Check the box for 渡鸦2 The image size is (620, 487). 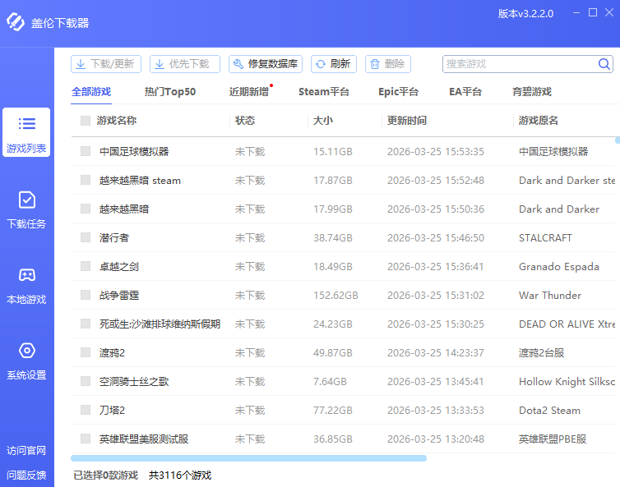pos(86,352)
